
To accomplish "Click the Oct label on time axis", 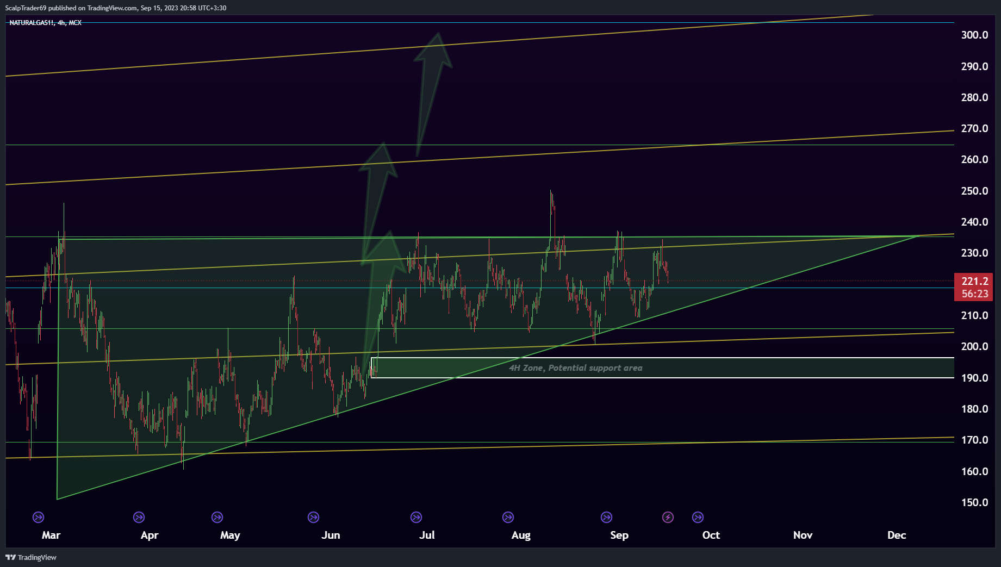I will 711,535.
